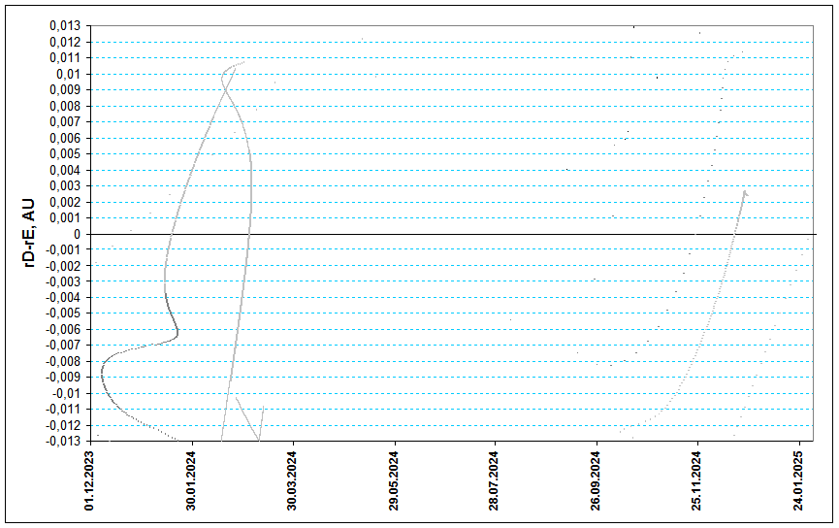Screen dimensions: 839x528
Task: Click the date label 29.05.2024
Action: [x=394, y=480]
